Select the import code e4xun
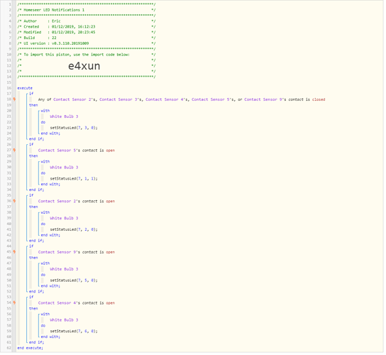386x355 pixels. pyautogui.click(x=84, y=66)
